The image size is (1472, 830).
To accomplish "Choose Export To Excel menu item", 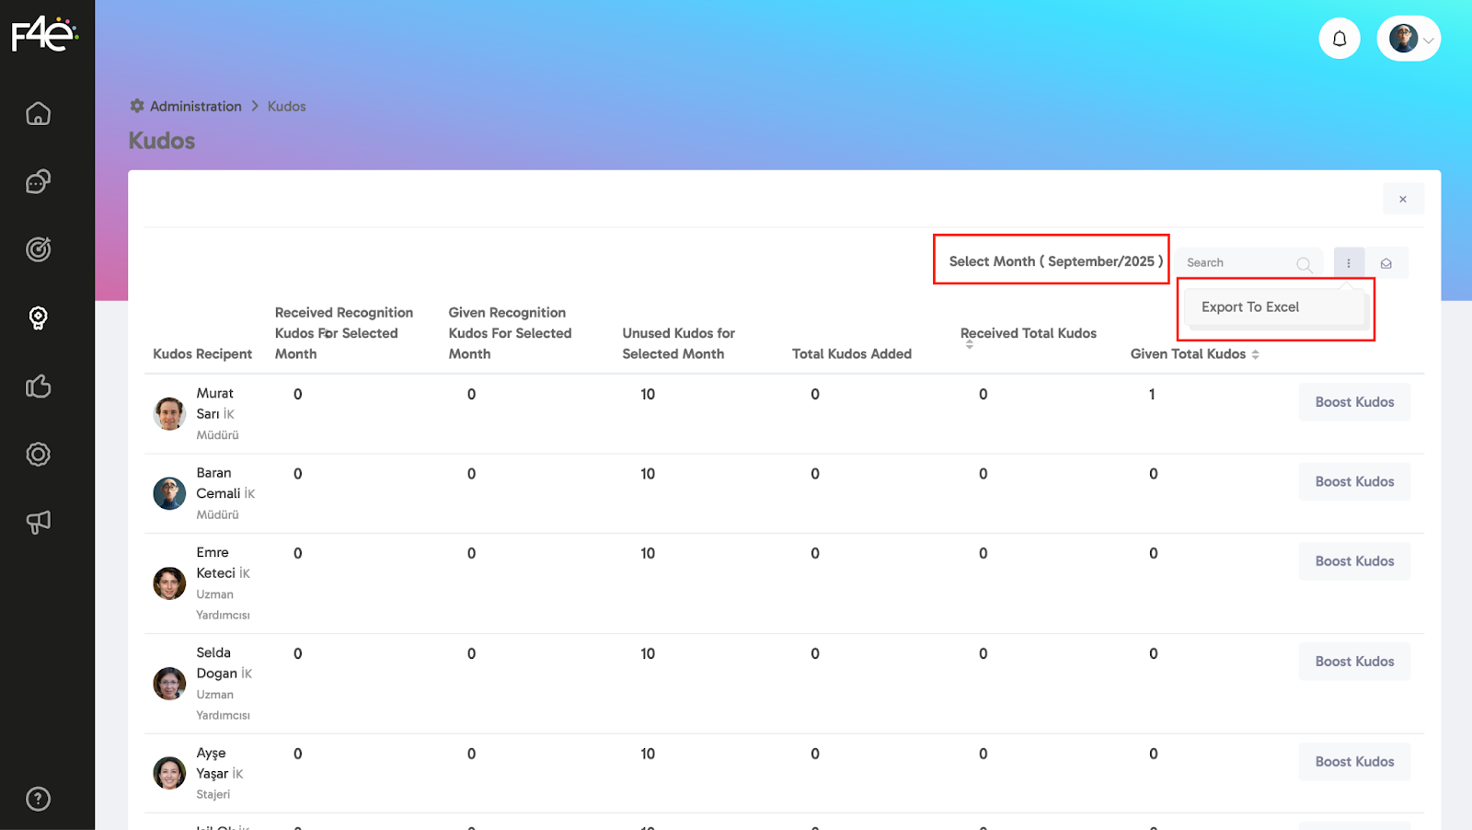I will coord(1250,307).
